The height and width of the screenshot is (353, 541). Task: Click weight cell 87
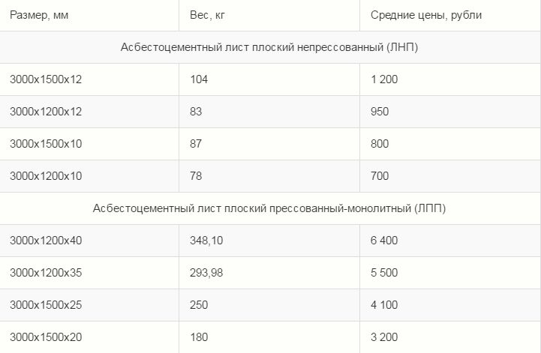pos(196,144)
